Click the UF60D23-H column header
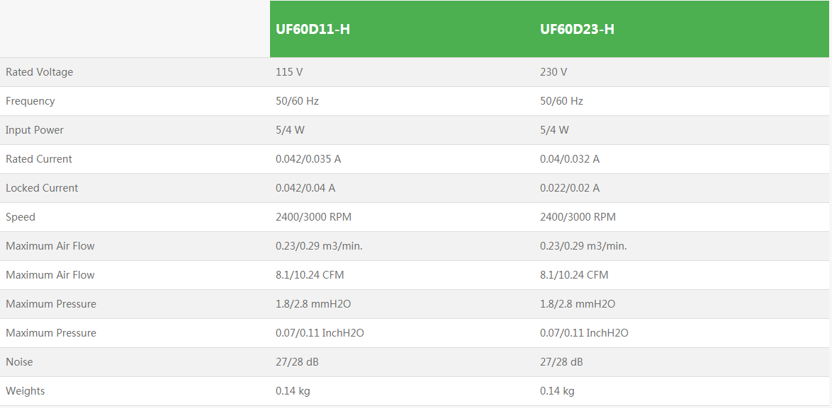The width and height of the screenshot is (832, 408). pyautogui.click(x=577, y=29)
